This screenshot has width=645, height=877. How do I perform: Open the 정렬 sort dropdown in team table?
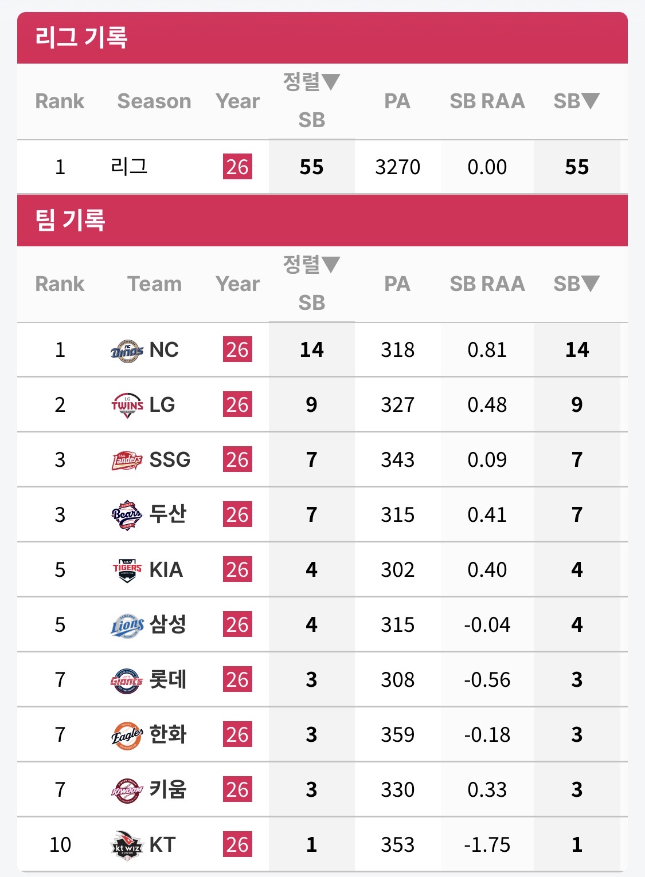[311, 265]
